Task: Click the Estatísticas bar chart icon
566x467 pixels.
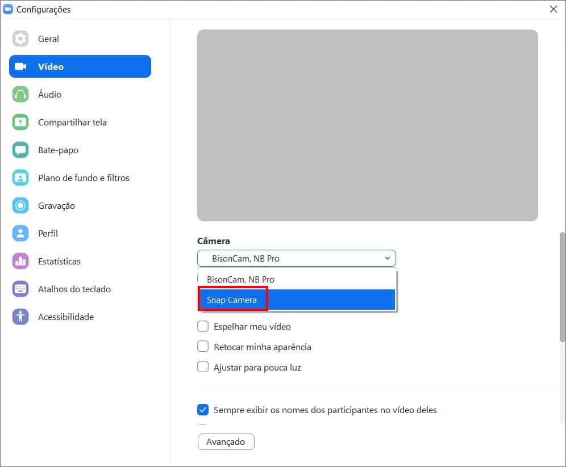Action: pyautogui.click(x=20, y=261)
